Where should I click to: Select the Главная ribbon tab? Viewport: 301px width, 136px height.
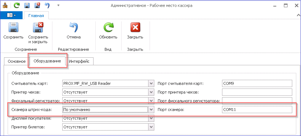(36, 16)
